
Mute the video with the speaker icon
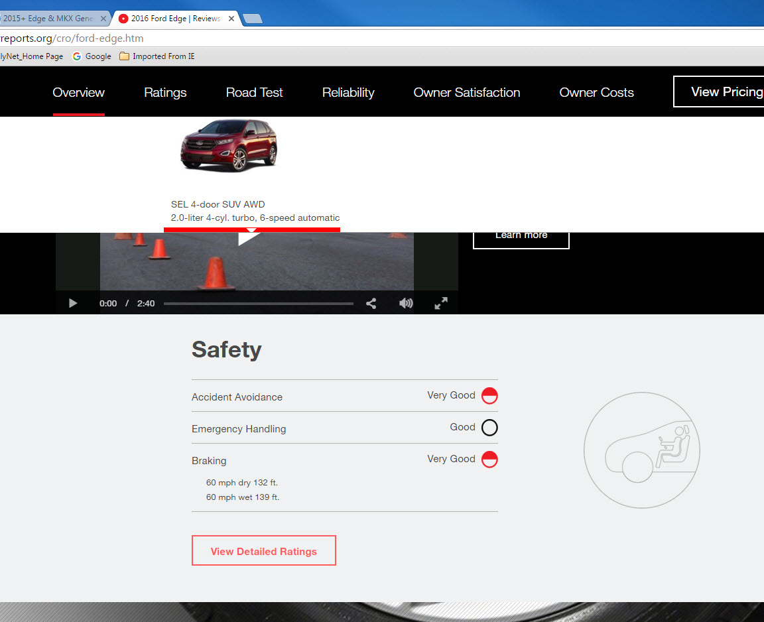pos(406,304)
